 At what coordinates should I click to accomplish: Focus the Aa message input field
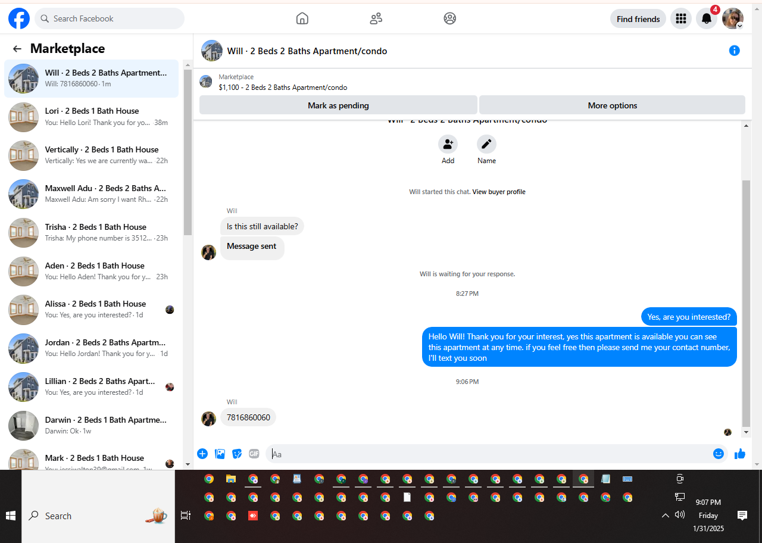488,454
